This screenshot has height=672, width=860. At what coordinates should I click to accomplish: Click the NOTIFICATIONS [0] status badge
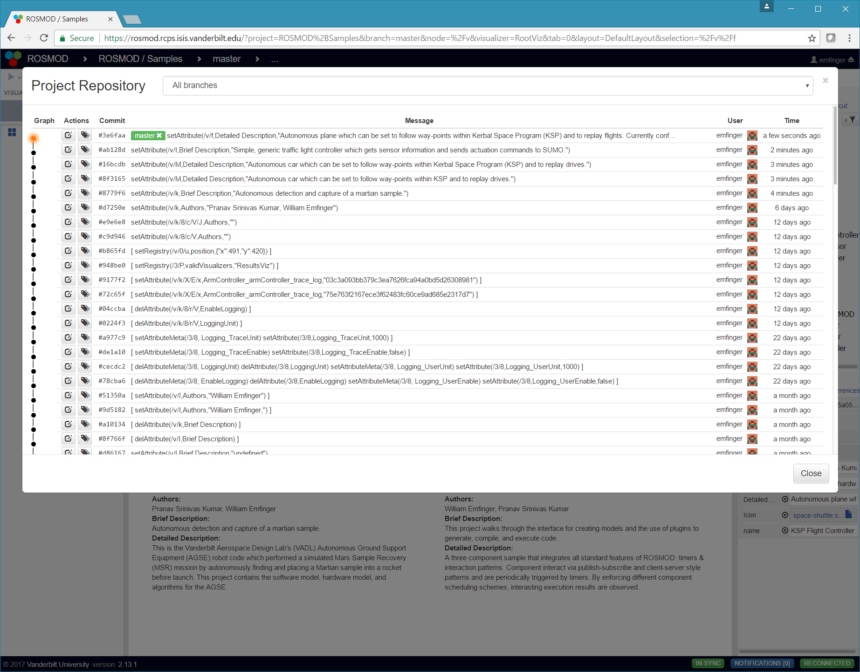point(762,664)
